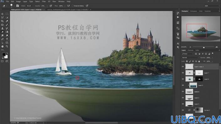This screenshot has height=124, width=221.
Task: Select the Crop tool
Action: click(3, 21)
